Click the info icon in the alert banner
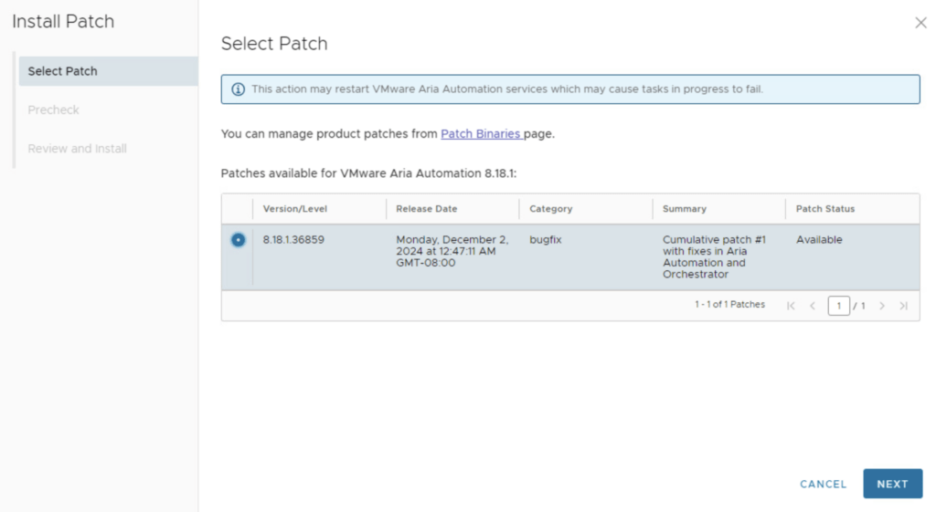Viewport: 936px width, 512px height. pyautogui.click(x=238, y=89)
